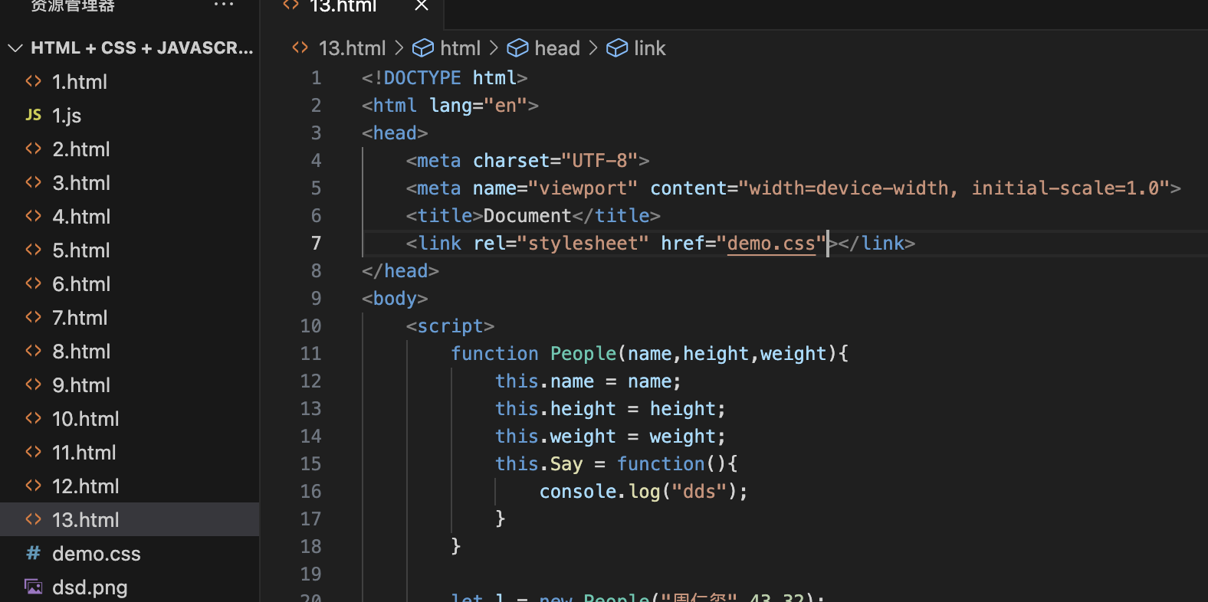This screenshot has height=602, width=1208.
Task: Select the highlighted 13.html tree entry
Action: (x=130, y=519)
